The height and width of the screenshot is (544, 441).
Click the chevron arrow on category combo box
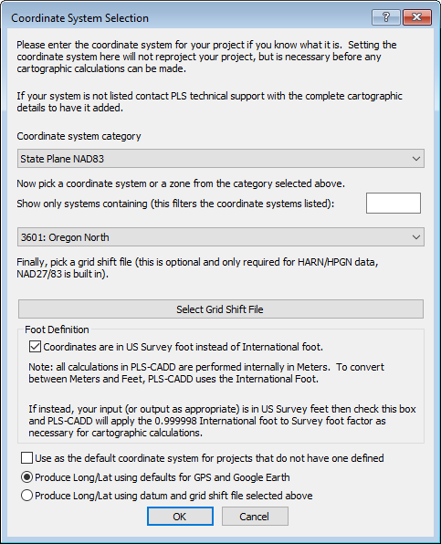click(416, 159)
